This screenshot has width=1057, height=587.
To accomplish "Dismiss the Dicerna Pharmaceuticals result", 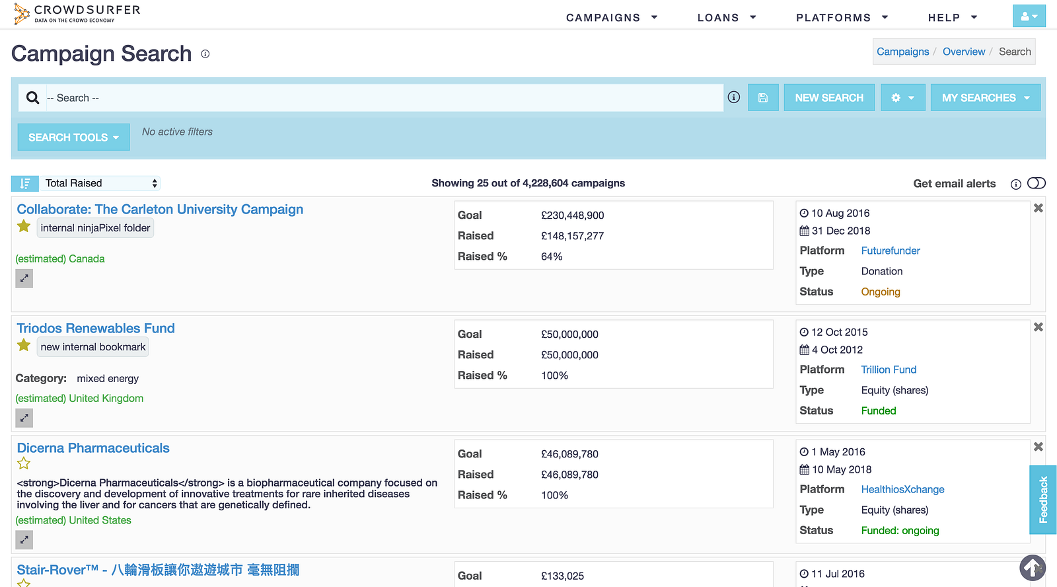I will click(1039, 447).
